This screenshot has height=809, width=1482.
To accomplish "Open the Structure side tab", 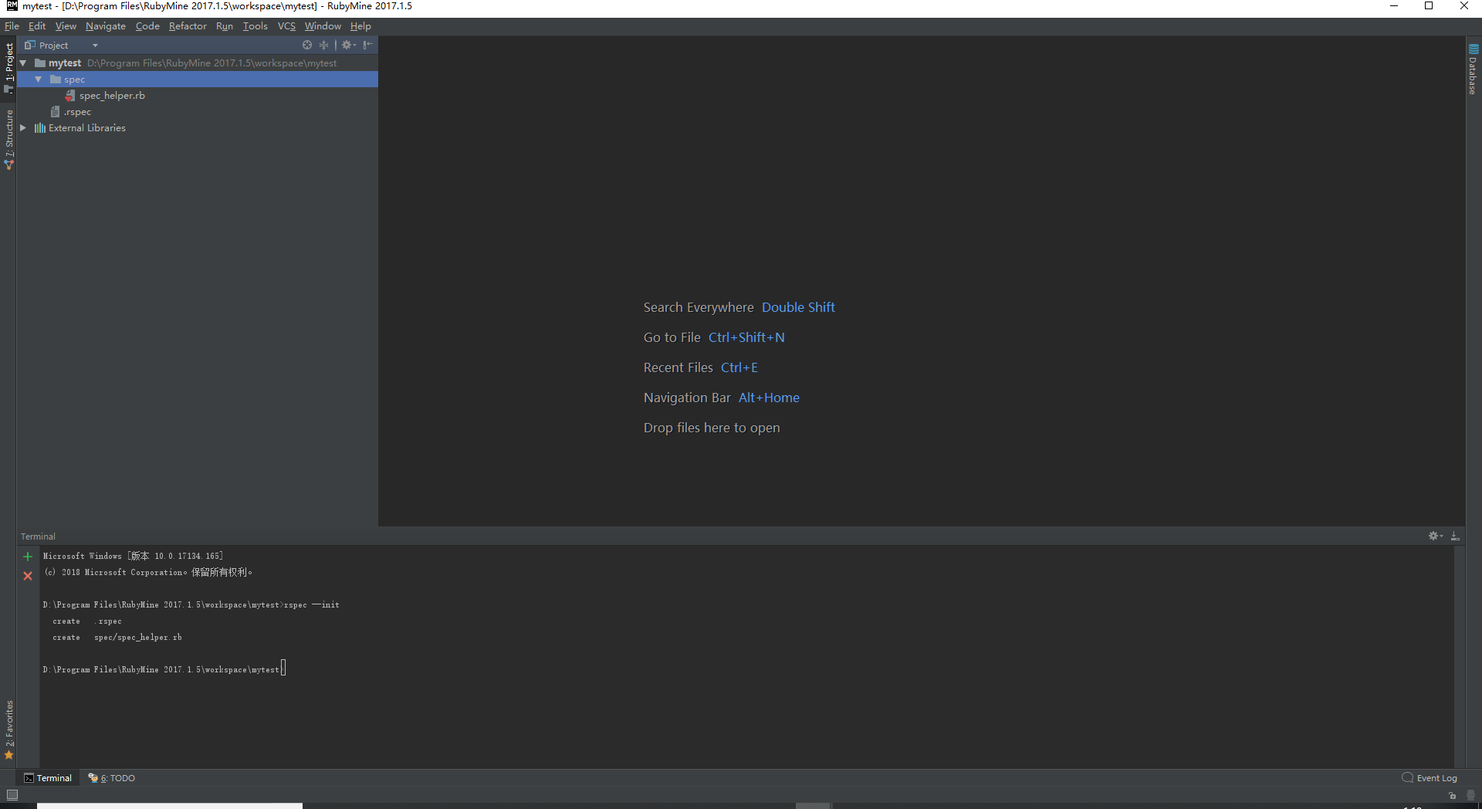I will coord(8,139).
